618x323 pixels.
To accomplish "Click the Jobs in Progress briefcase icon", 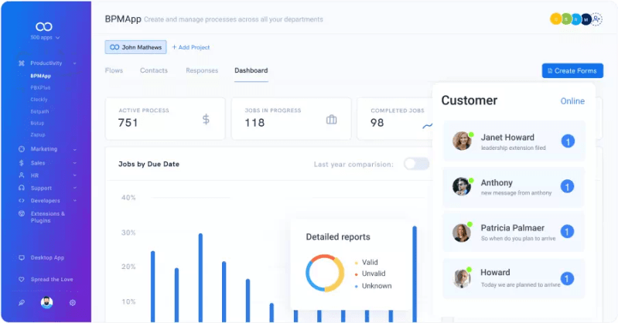I will (x=332, y=119).
